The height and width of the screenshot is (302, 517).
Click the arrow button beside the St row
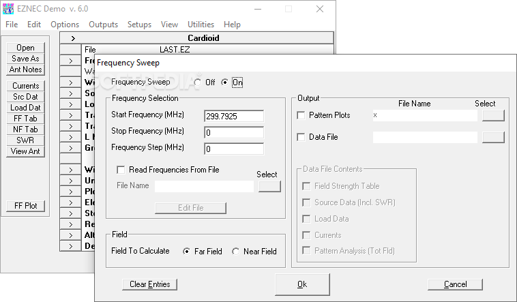70,213
